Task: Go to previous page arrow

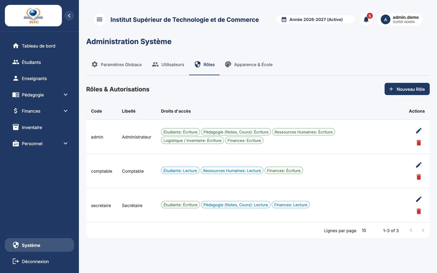Action: 411,230
